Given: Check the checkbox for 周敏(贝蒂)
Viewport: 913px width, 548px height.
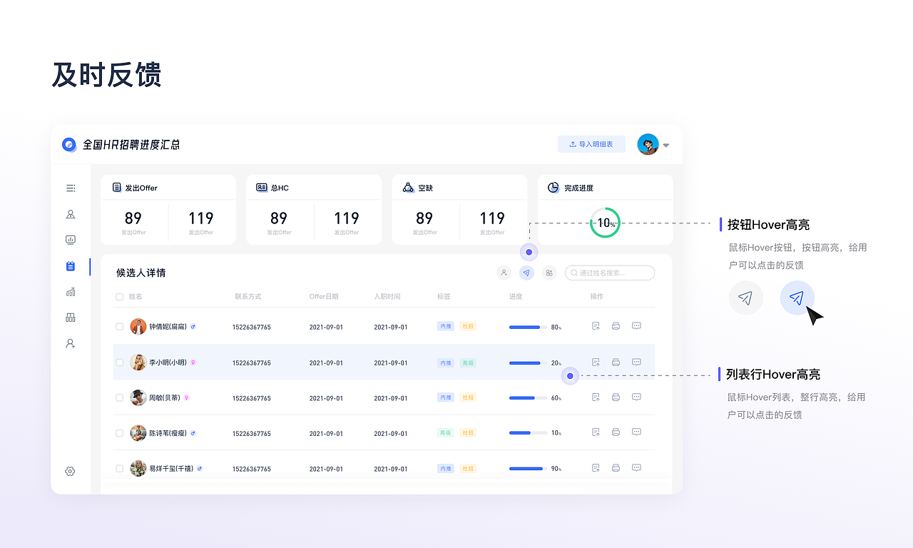Looking at the screenshot, I should (119, 397).
